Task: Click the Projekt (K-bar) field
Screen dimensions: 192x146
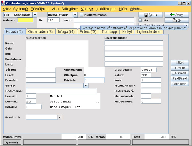Action: point(151,85)
